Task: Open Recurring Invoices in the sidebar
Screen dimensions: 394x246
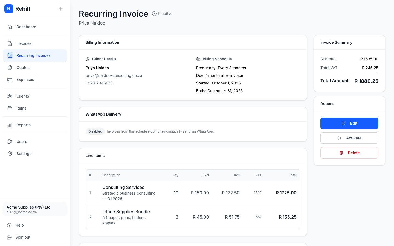Action: [33, 55]
